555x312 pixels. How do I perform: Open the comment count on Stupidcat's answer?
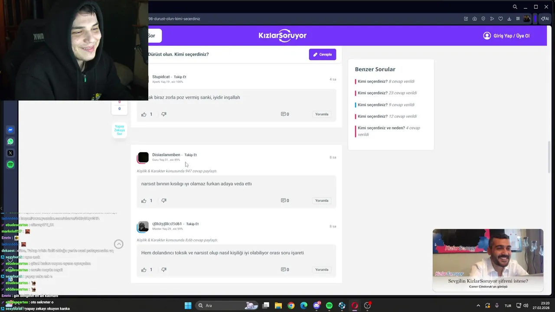(x=285, y=114)
